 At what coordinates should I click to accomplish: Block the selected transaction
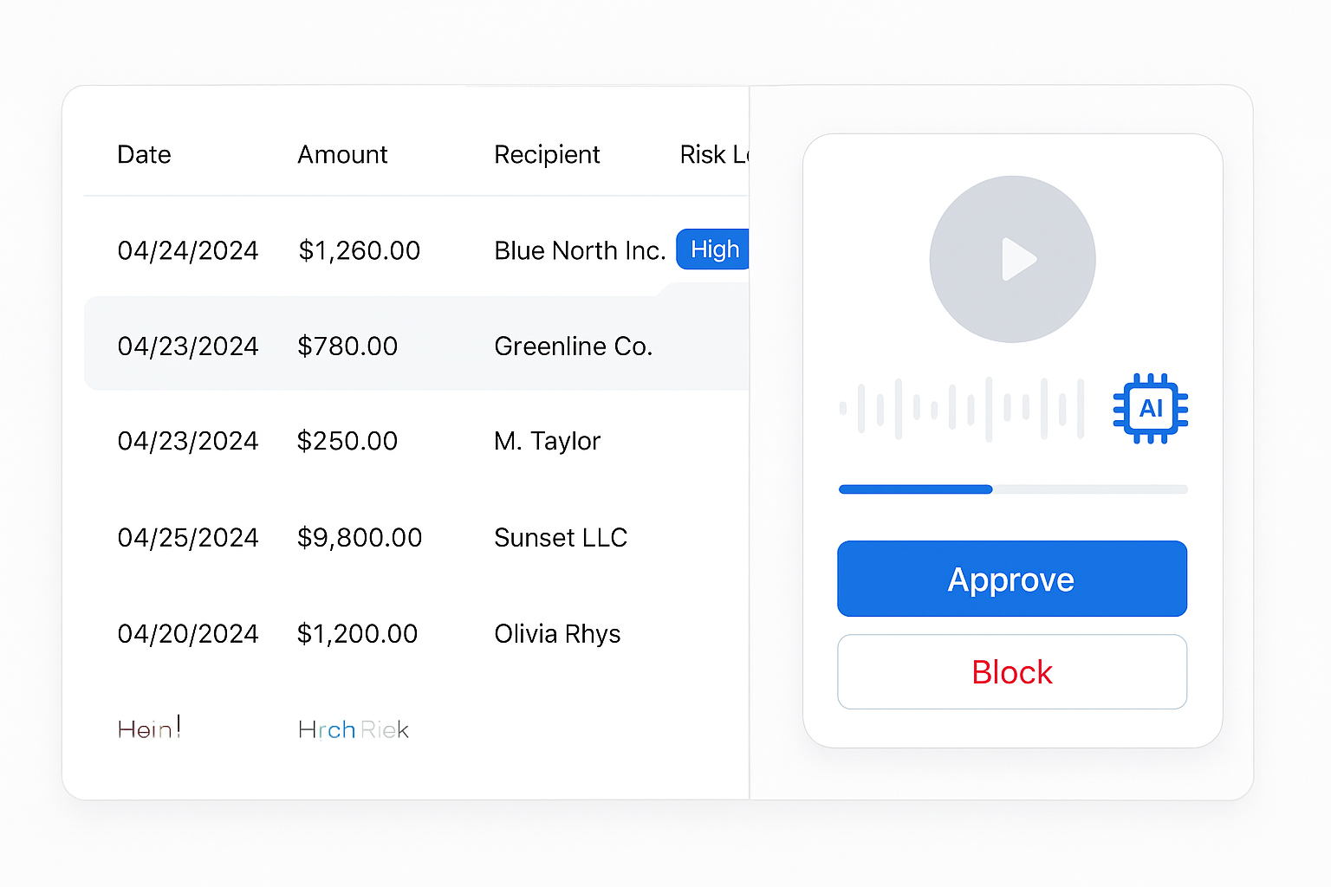(1012, 672)
